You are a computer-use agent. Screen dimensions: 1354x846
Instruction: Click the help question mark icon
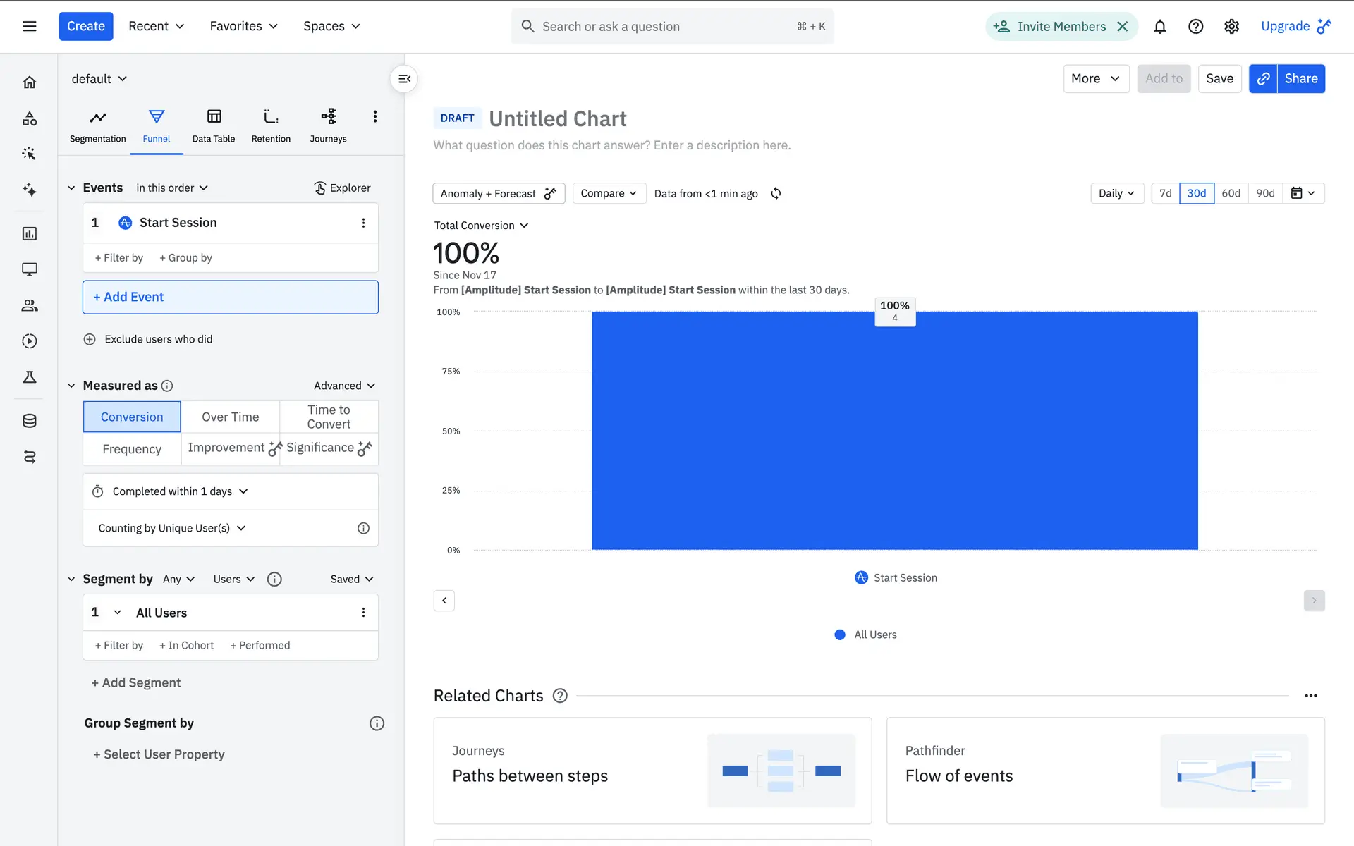1195,27
